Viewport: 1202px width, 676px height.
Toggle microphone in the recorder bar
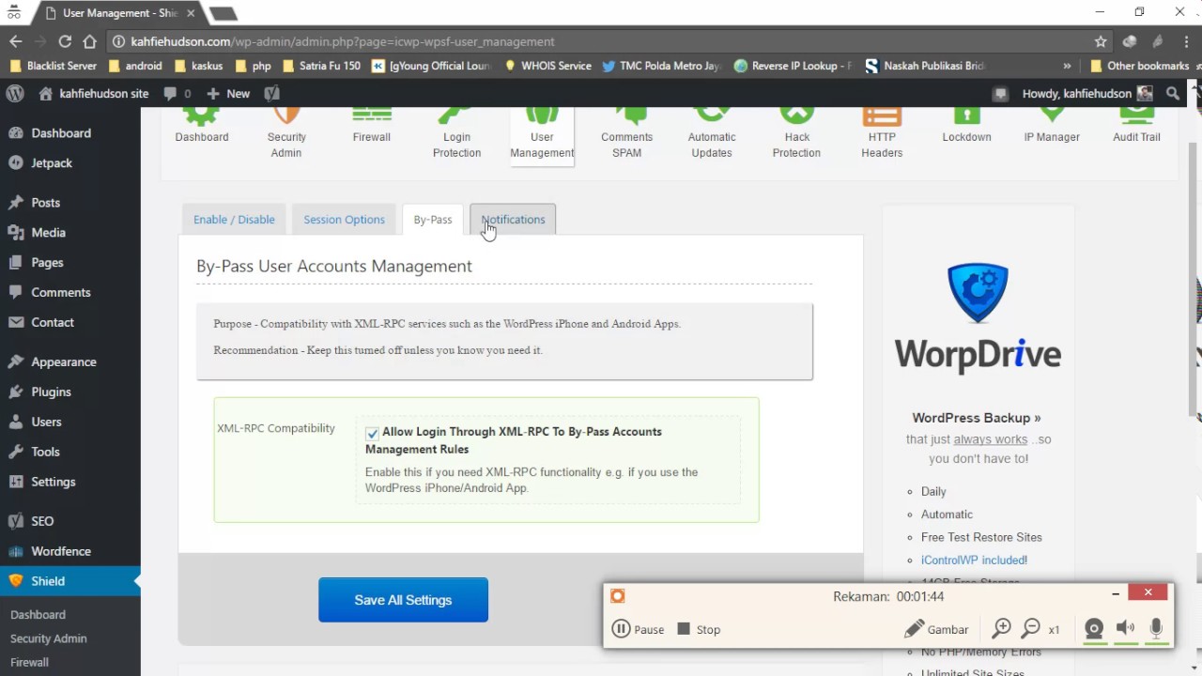tap(1156, 629)
